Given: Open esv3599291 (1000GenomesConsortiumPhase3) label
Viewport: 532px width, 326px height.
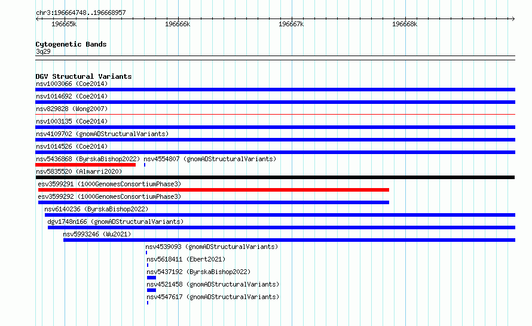Looking at the screenshot, I should coord(109,184).
